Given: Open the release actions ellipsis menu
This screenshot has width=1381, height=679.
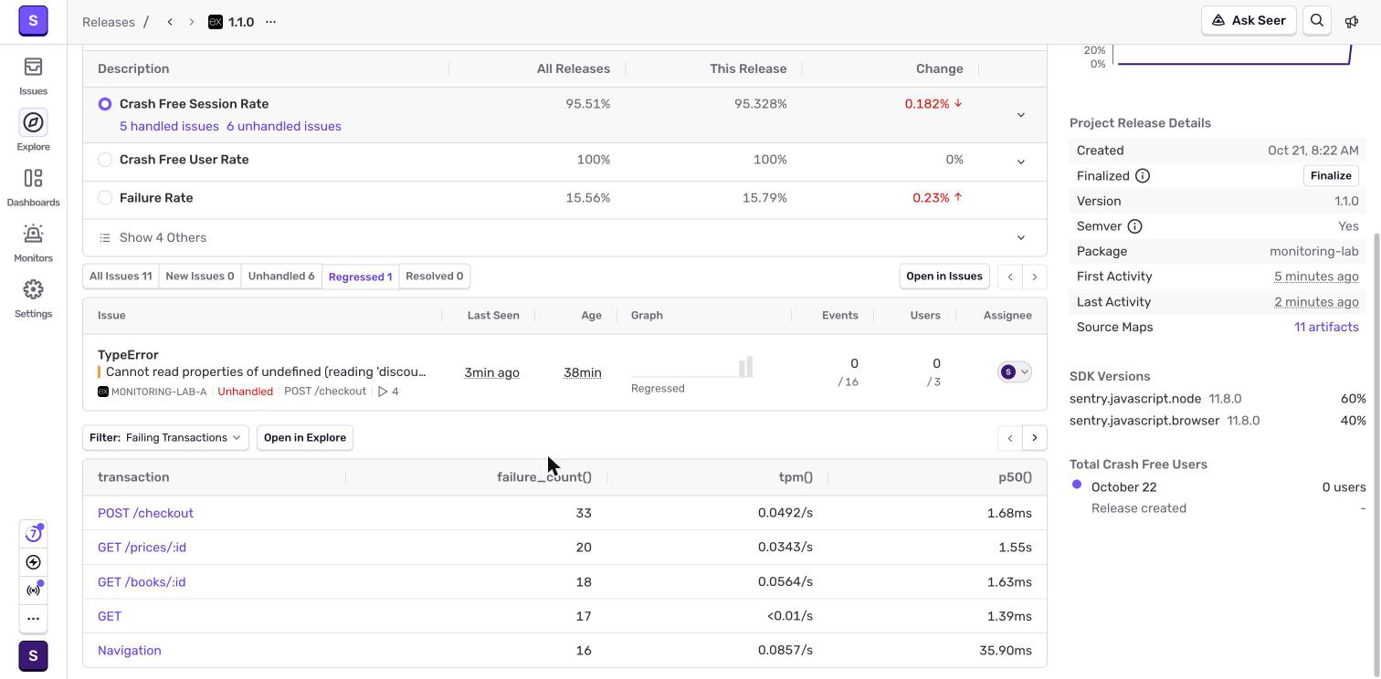Looking at the screenshot, I should pos(270,22).
